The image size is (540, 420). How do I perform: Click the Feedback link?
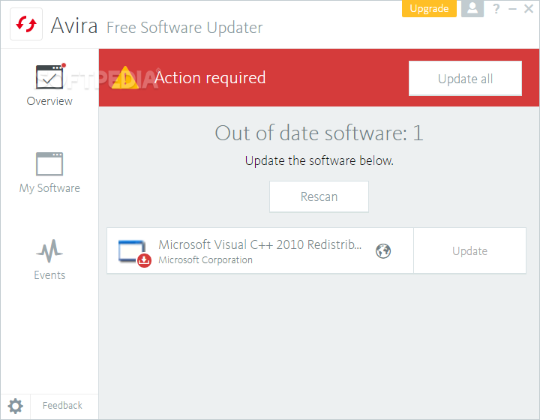coord(62,406)
